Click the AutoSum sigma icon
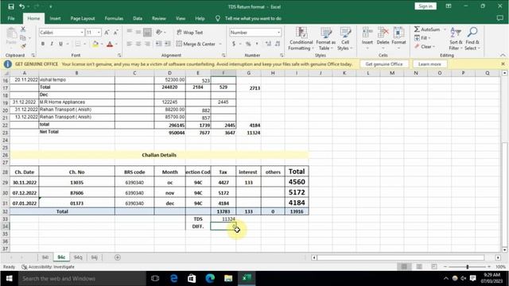Viewport: 509px width, 286px height. tap(417, 29)
